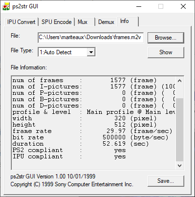Click the 'profile & level' row
Viewport: 195px width, 197px height.
tap(94, 112)
